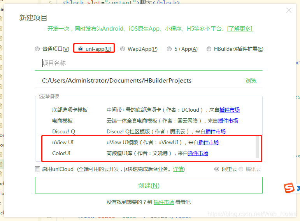Select the 电商模板 template
Screen dimensions: 300x221
(x=62, y=121)
